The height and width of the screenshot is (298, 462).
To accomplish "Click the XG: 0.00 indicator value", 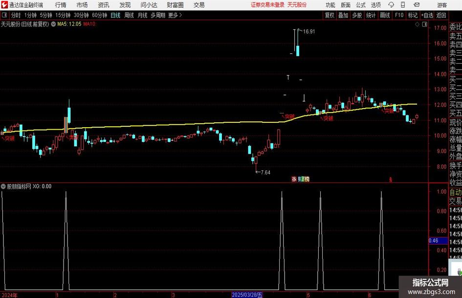I will pos(42,186).
